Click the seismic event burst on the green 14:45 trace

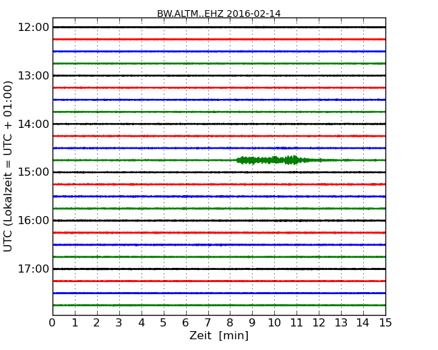coord(278,160)
